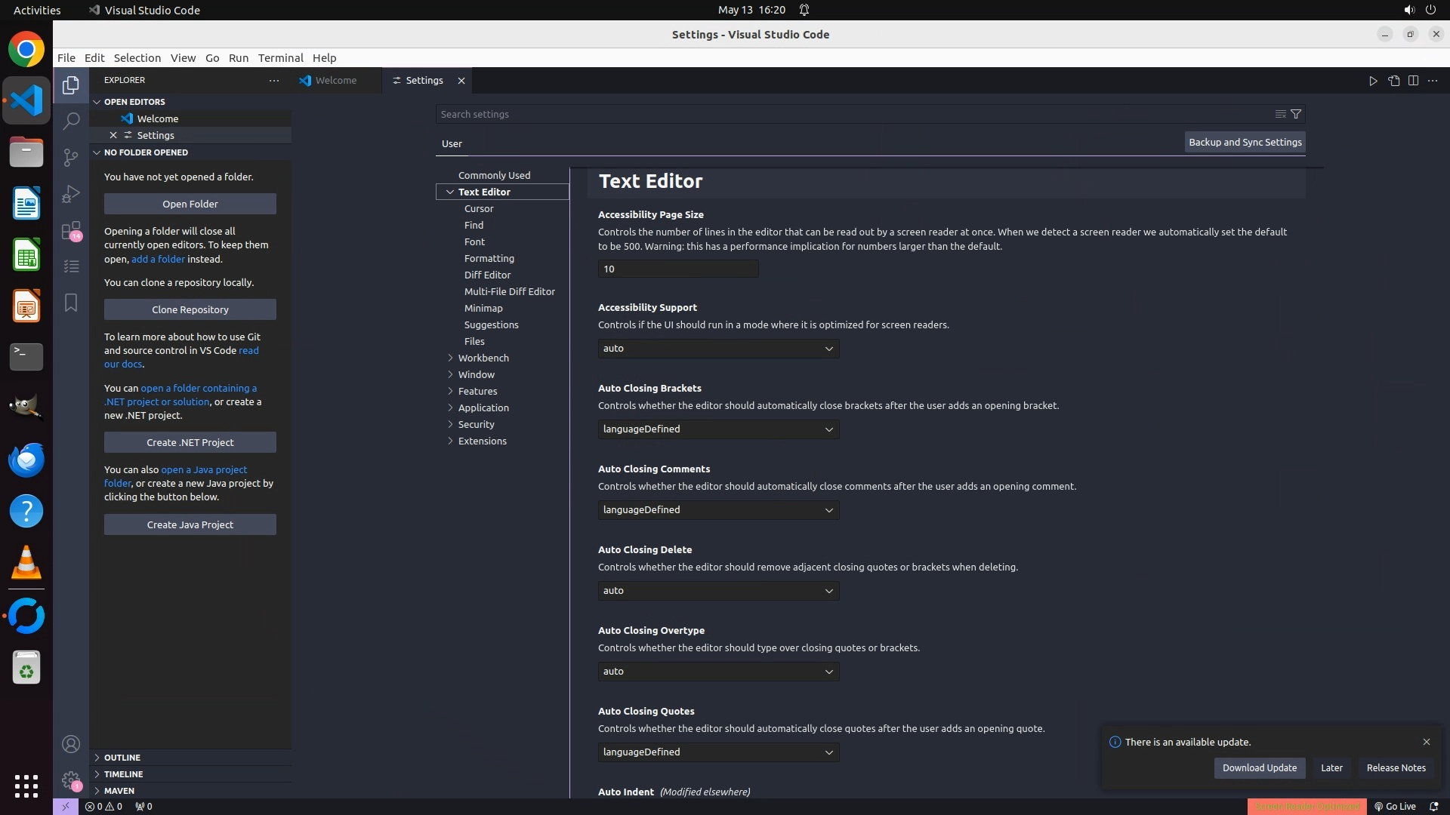Open the Search view in activity bar
1450x815 pixels.
click(71, 121)
